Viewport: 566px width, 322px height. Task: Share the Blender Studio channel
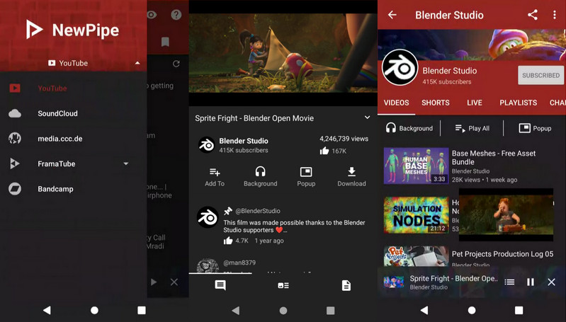(x=533, y=15)
